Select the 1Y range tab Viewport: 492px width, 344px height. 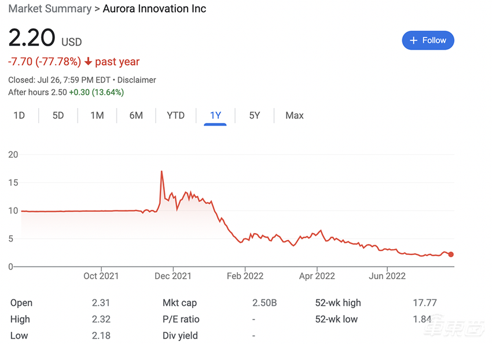click(x=215, y=116)
